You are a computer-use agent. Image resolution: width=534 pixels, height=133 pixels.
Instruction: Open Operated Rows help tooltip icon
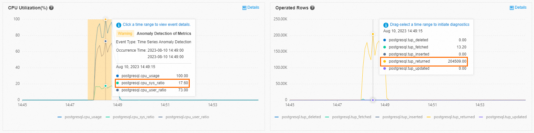coord(312,8)
